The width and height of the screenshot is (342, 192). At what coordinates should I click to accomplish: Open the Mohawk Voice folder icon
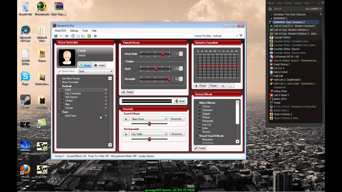(x=42, y=33)
